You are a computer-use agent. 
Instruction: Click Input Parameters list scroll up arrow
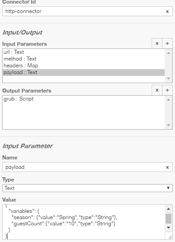(x=169, y=53)
